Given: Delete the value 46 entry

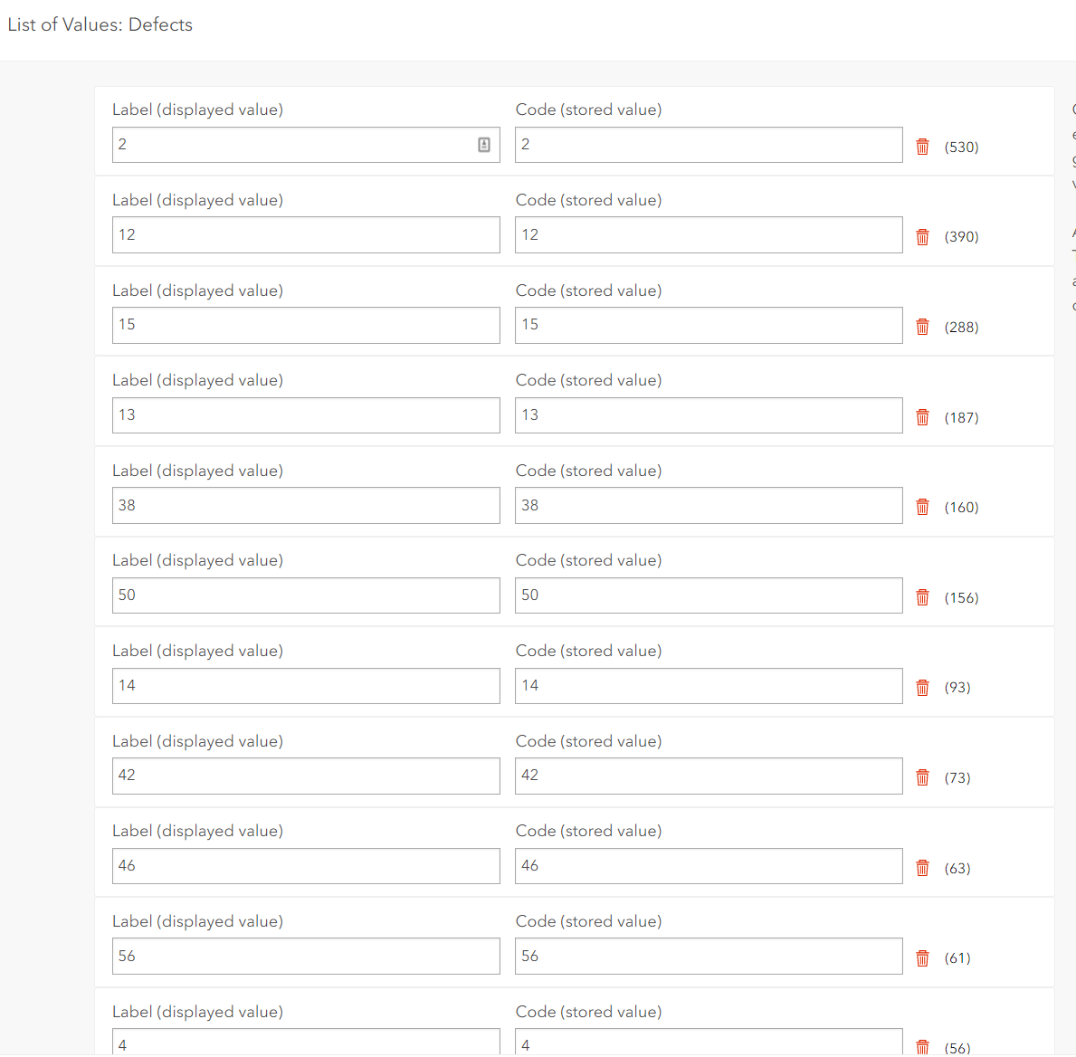Looking at the screenshot, I should tap(922, 867).
